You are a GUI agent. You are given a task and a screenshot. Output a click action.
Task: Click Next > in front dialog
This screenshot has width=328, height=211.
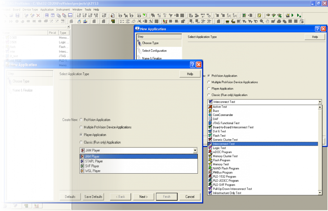coord(143,197)
